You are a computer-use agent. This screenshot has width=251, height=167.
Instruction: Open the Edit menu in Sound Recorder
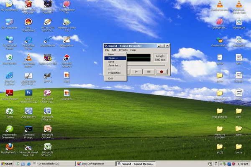tap(114, 50)
